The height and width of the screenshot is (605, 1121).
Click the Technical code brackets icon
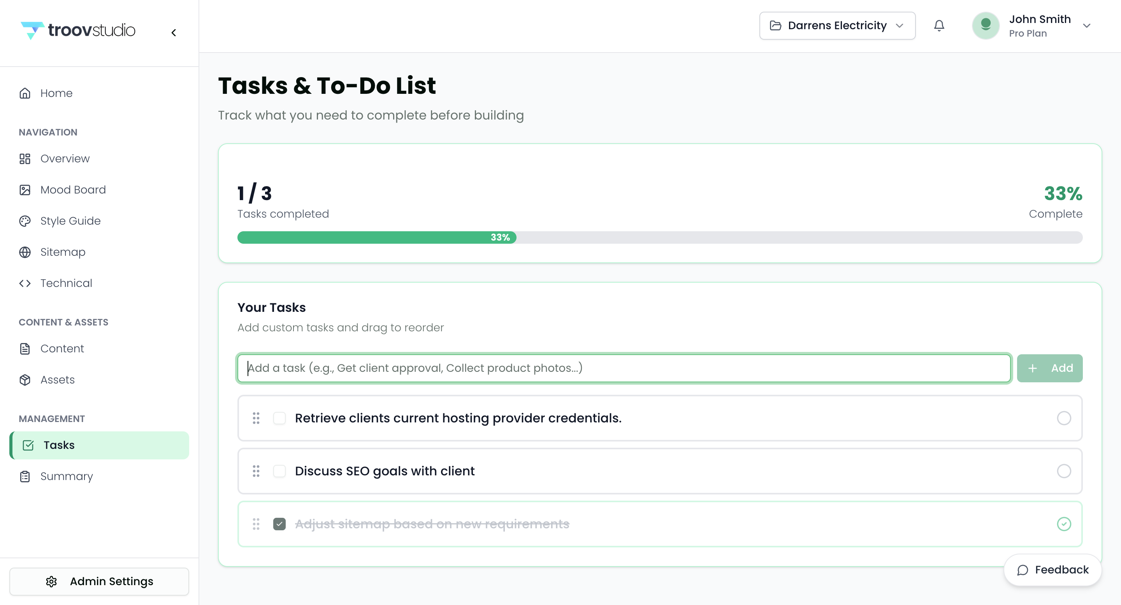(x=25, y=283)
